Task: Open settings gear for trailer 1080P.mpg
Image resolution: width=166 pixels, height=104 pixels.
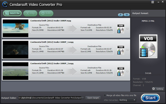Action: pos(127,28)
